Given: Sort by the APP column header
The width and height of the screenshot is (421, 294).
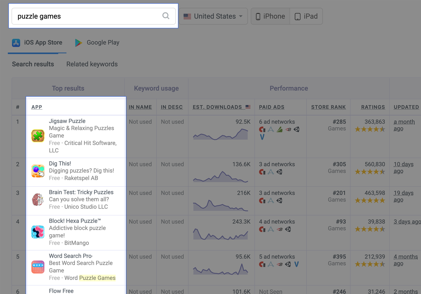Looking at the screenshot, I should [37, 107].
